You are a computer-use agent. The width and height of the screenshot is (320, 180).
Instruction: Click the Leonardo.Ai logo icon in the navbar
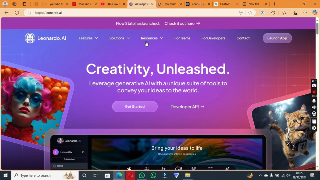pos(30,38)
